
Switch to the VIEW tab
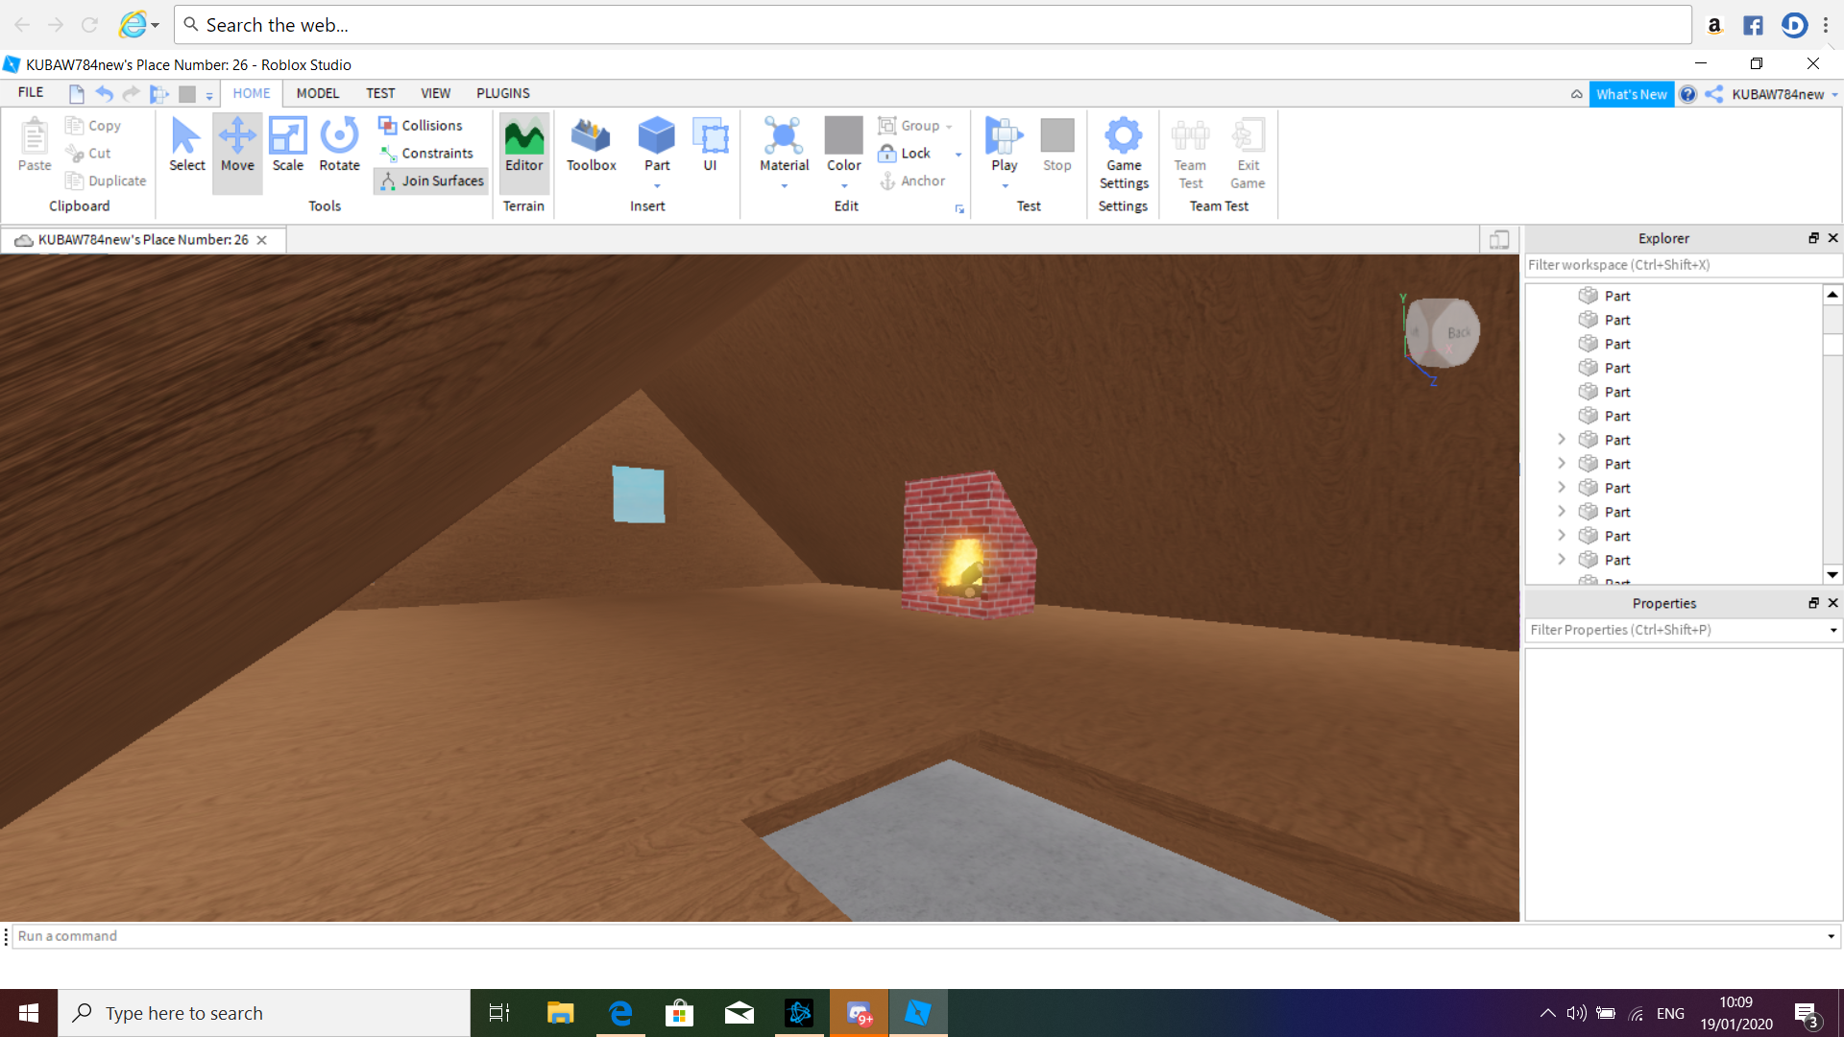click(x=435, y=93)
